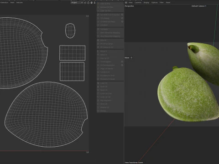
Task: Choose the Store UV command
Action: (x=110, y=104)
